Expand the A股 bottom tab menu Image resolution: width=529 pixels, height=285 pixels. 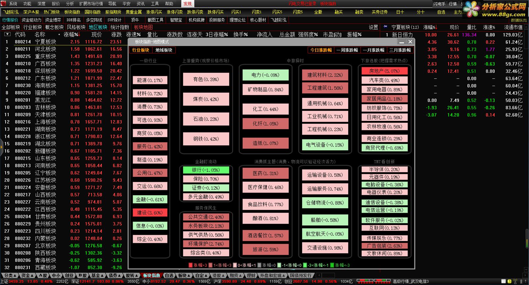[x=43, y=275]
